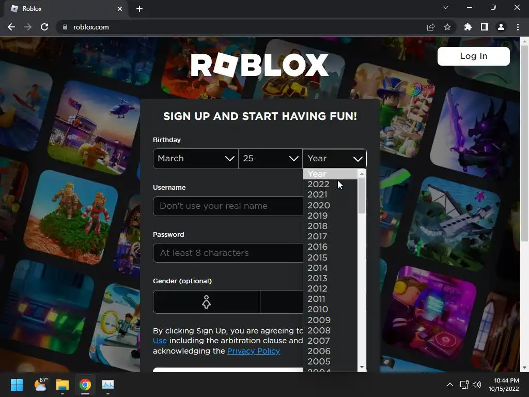The height and width of the screenshot is (397, 529).
Task: Open the Terms of 'Use' link
Action: point(160,341)
